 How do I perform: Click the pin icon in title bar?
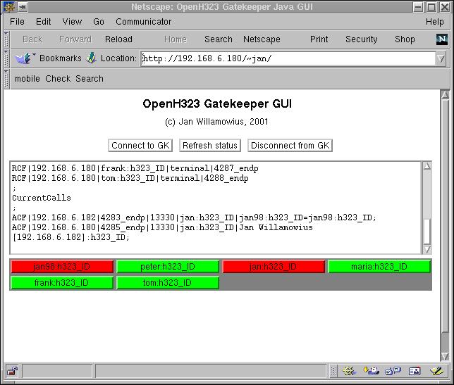23,7
